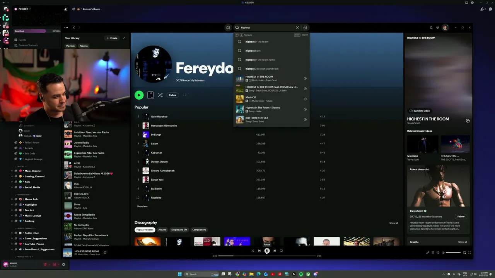
Task: Select Popular releases discography filter
Action: [x=145, y=230]
